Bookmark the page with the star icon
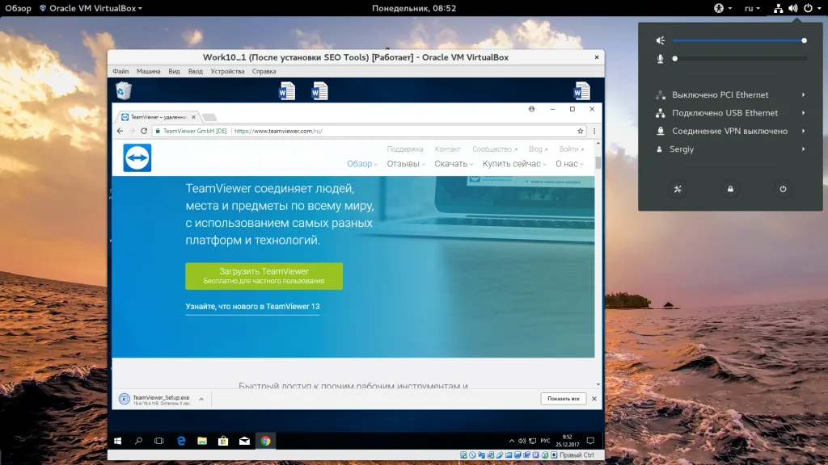Viewport: 828px width, 465px height. (580, 131)
